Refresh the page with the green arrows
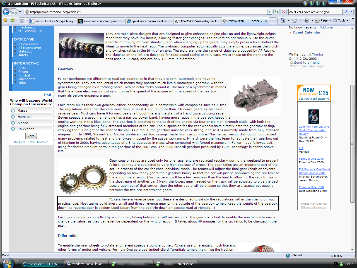 pyautogui.click(x=276, y=12)
